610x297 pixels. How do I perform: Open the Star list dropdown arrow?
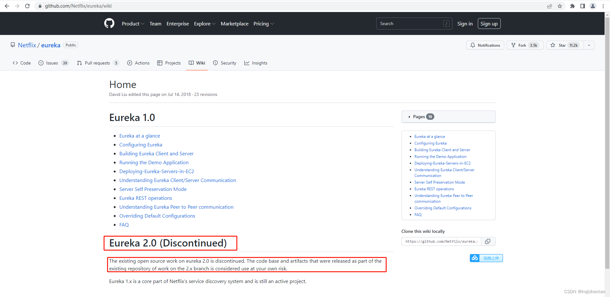(589, 45)
